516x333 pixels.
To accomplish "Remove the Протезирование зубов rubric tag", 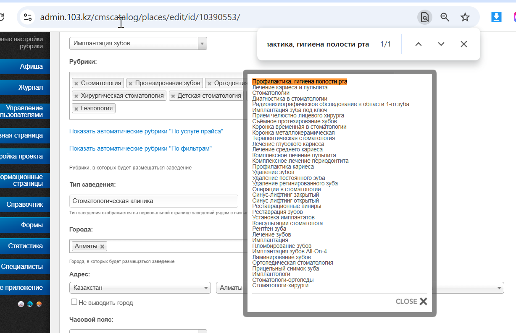I will (x=130, y=83).
